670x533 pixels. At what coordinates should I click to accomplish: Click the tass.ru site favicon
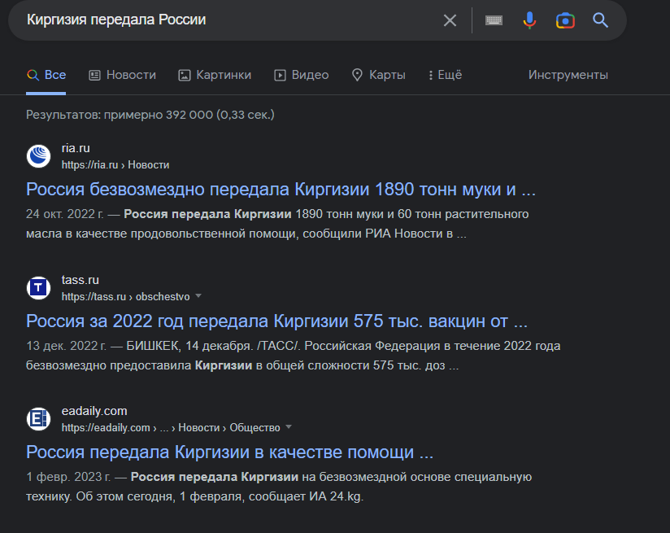(38, 288)
